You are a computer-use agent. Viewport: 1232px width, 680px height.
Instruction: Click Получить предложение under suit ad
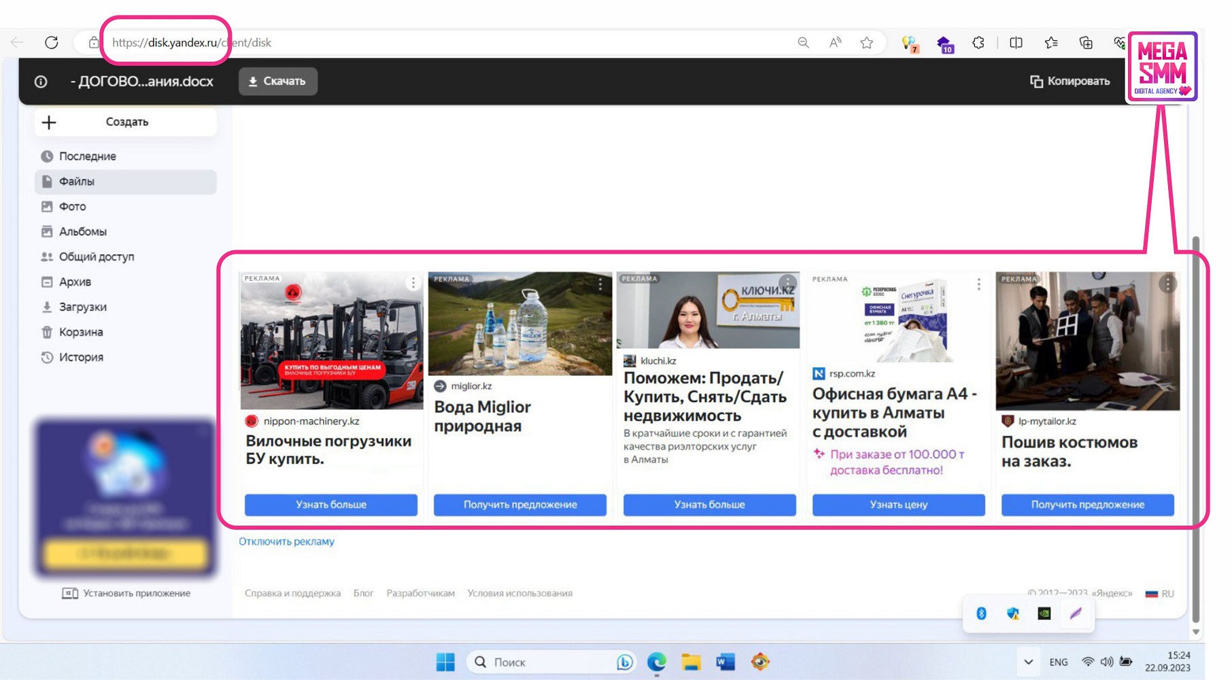[1088, 505]
